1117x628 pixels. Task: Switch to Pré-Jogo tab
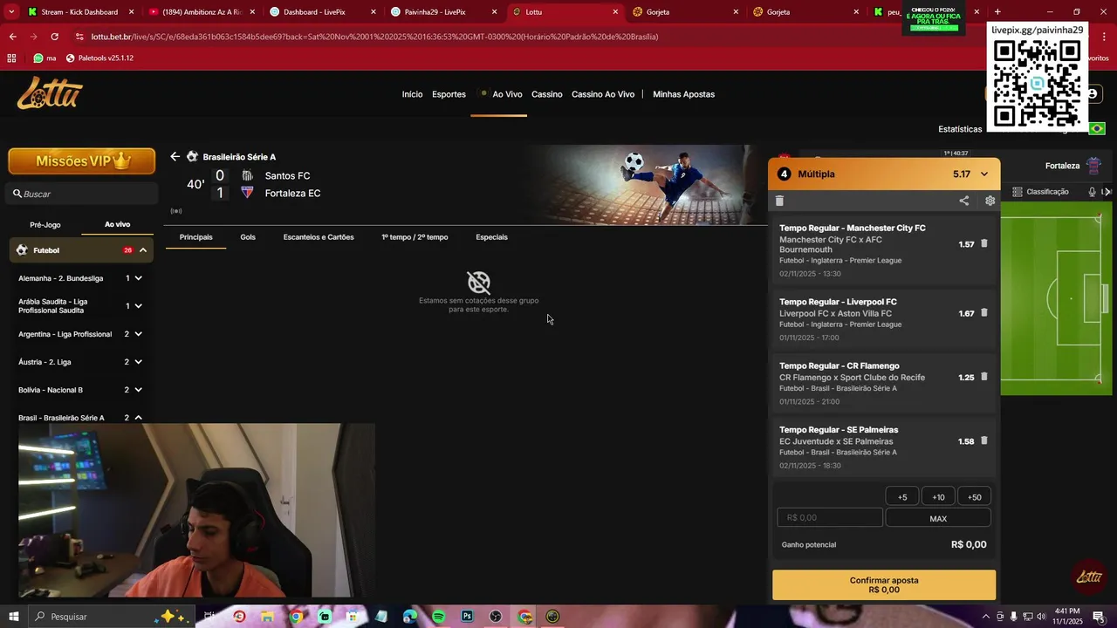(x=45, y=224)
